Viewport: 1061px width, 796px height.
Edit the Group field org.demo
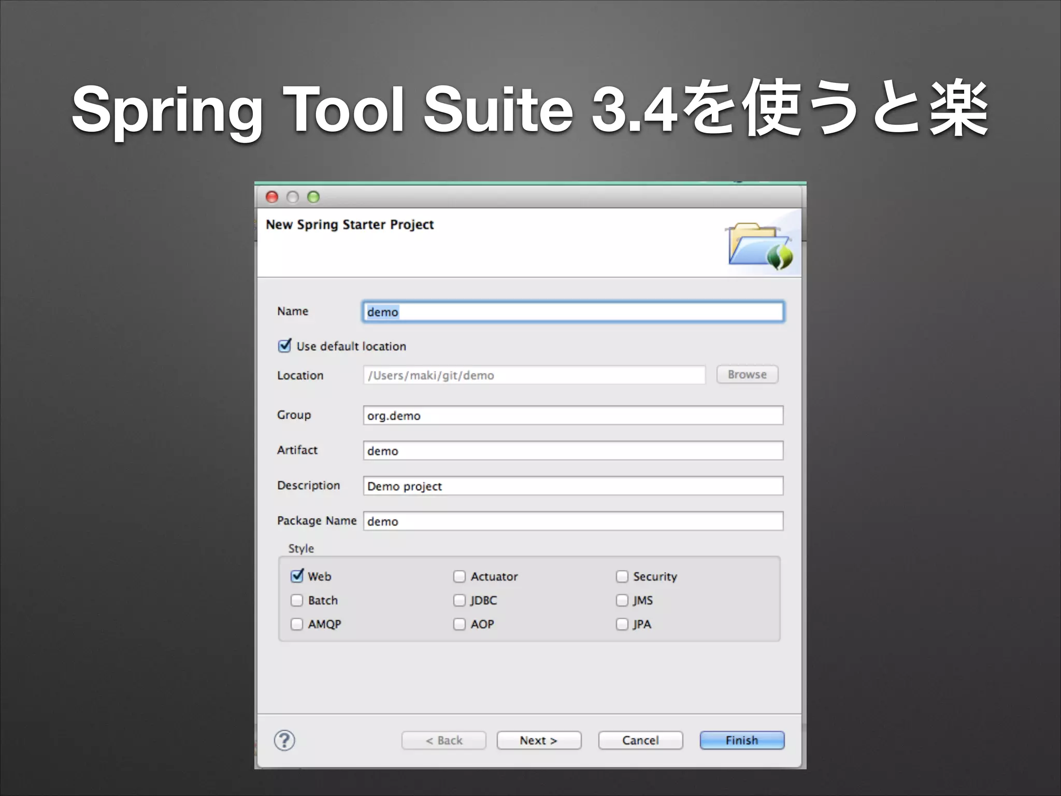573,415
